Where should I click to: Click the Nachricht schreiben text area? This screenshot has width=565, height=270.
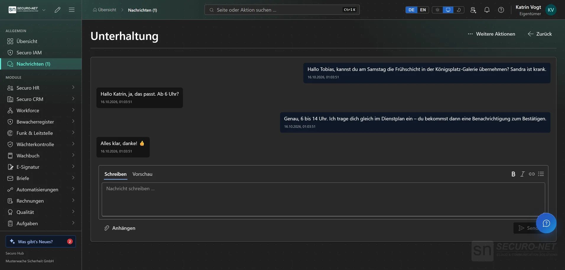click(323, 199)
